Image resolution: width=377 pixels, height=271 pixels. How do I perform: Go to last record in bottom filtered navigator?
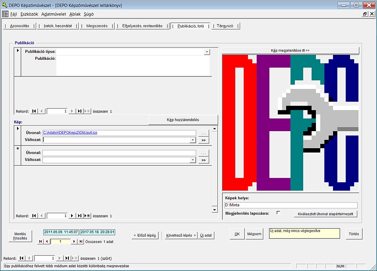coord(67,258)
